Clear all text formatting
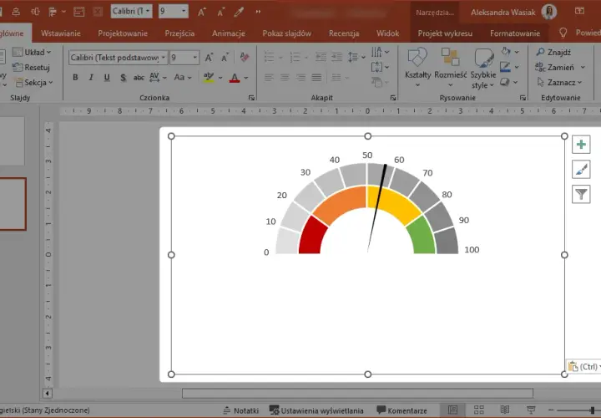601x418 pixels. coord(244,58)
